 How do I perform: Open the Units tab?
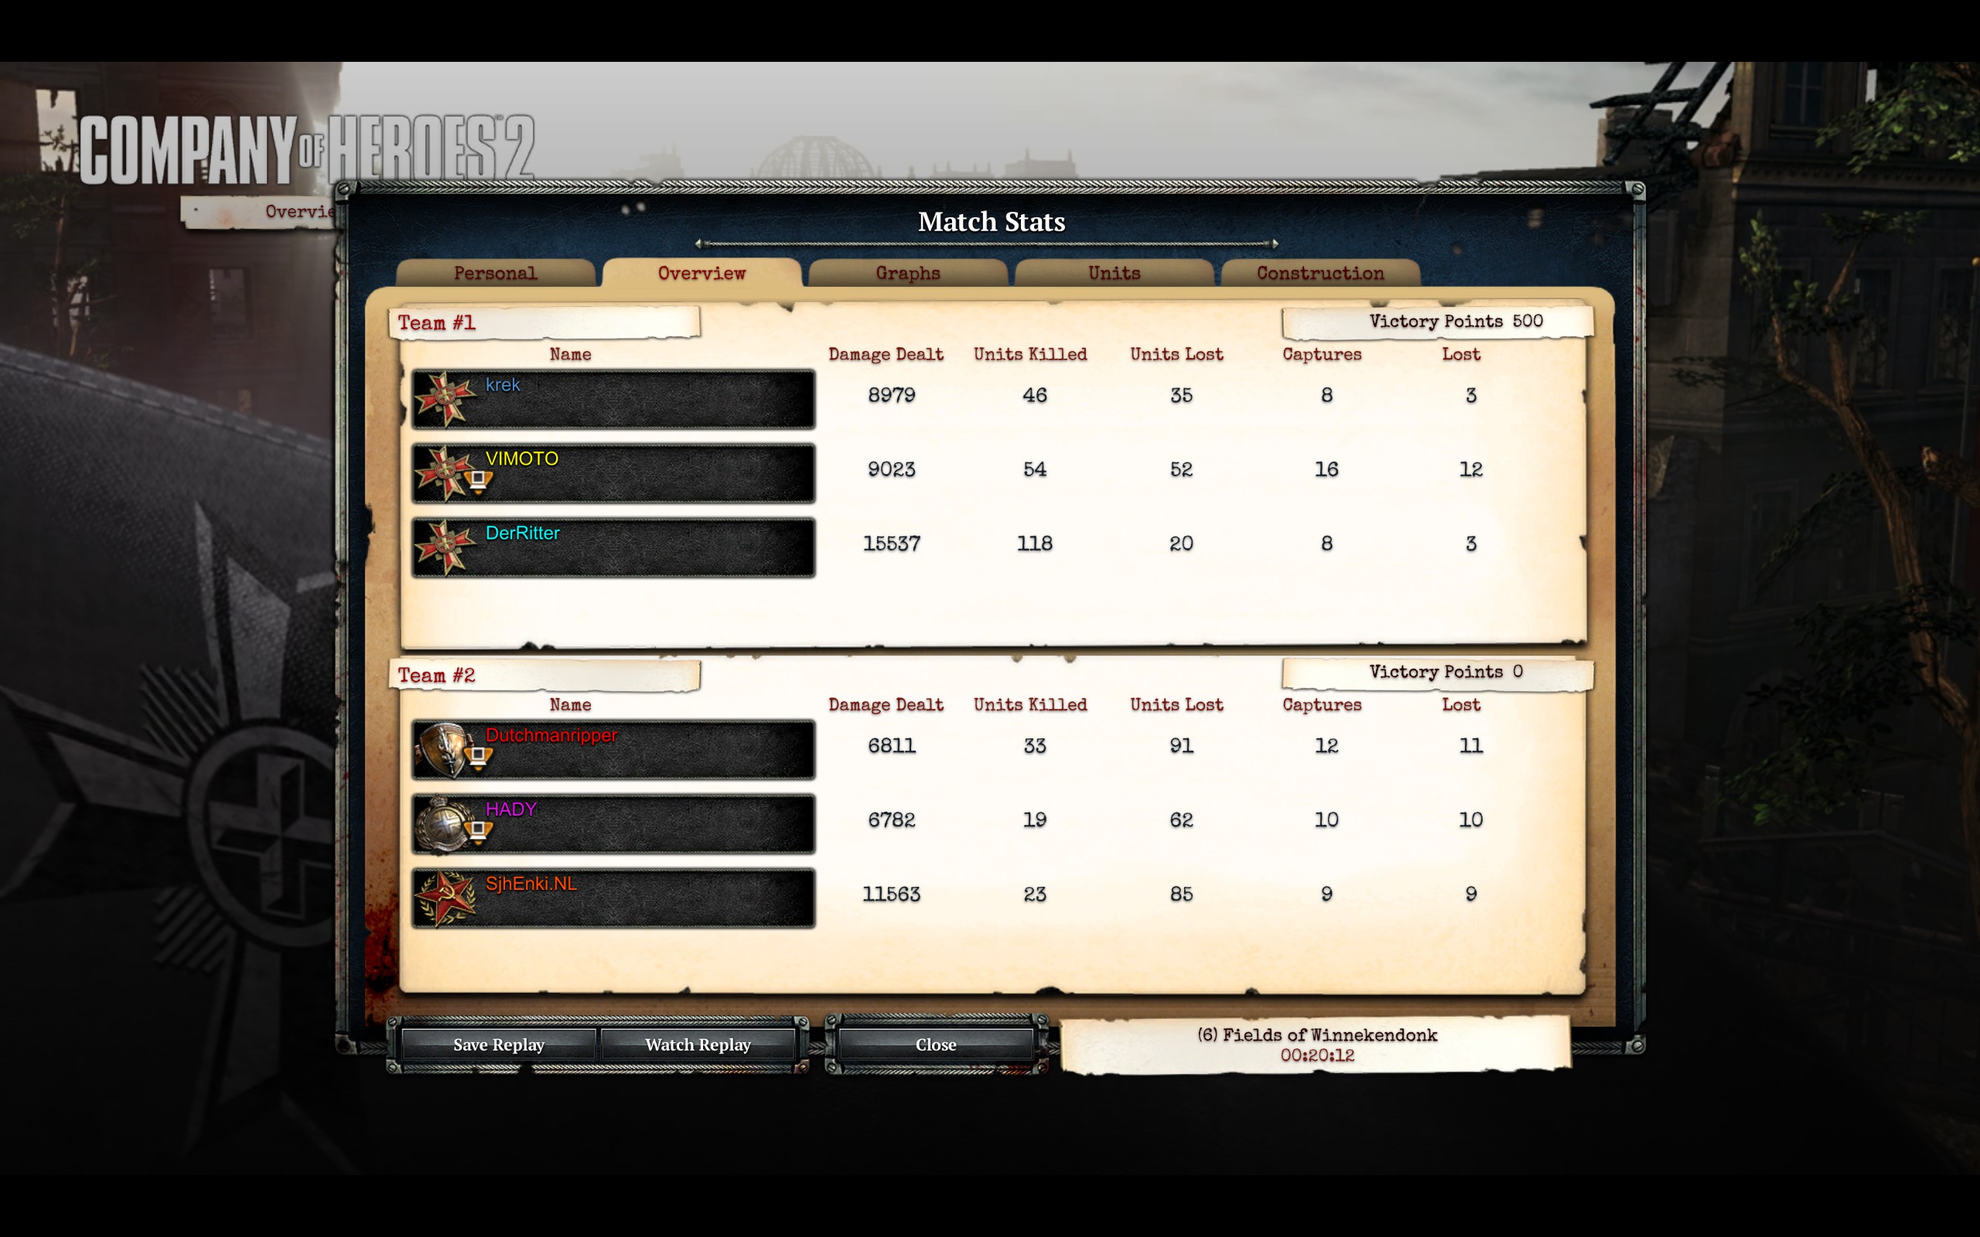(1115, 273)
